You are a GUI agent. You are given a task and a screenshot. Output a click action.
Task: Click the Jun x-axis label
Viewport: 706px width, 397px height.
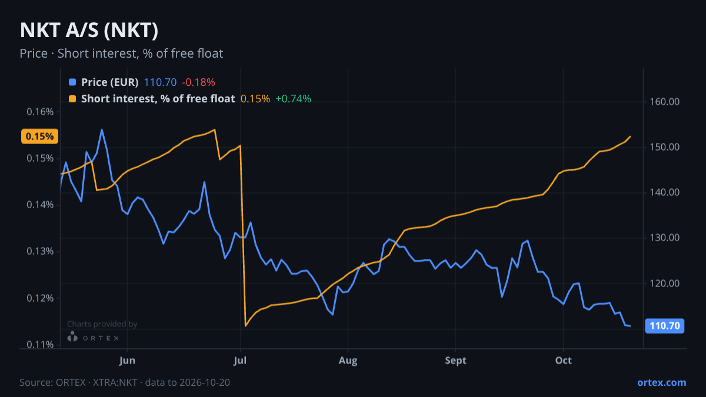coord(127,360)
